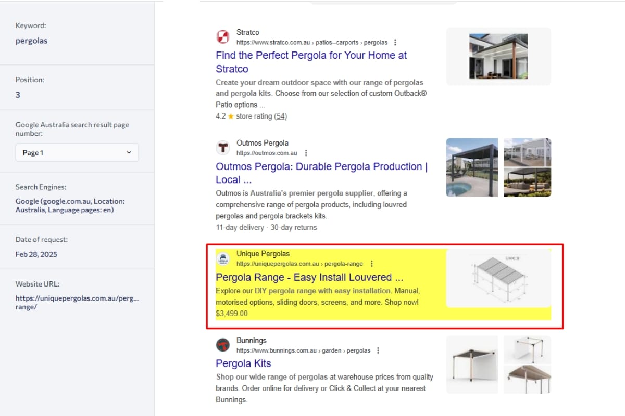Click the Unique Pergolas favicon icon
625x416 pixels.
(223, 258)
